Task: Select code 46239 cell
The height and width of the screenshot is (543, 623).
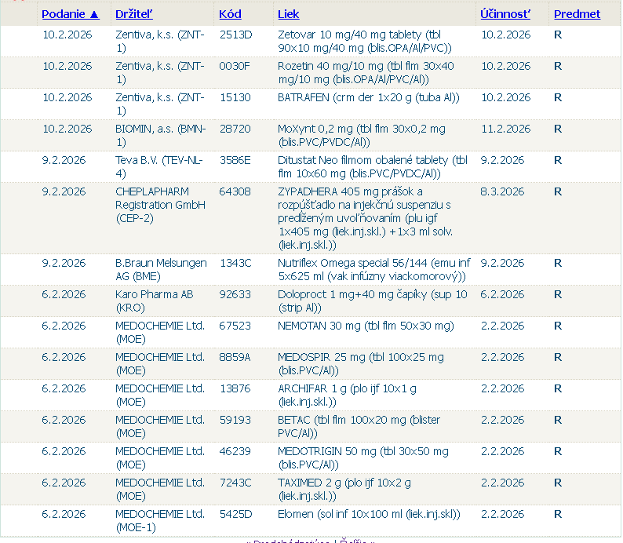Action: (x=235, y=452)
